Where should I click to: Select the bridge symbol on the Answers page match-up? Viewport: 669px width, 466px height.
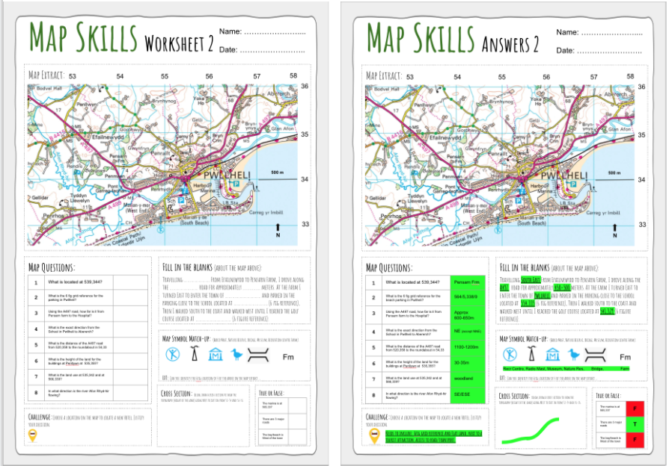tap(595, 355)
